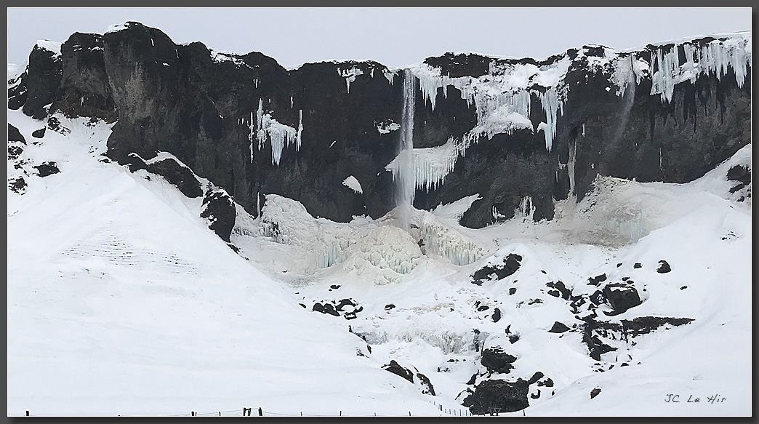
Task: Click the fence posts along the bottom edge
Action: (x=247, y=412)
